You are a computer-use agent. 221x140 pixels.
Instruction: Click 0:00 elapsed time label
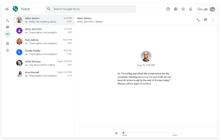(124, 135)
